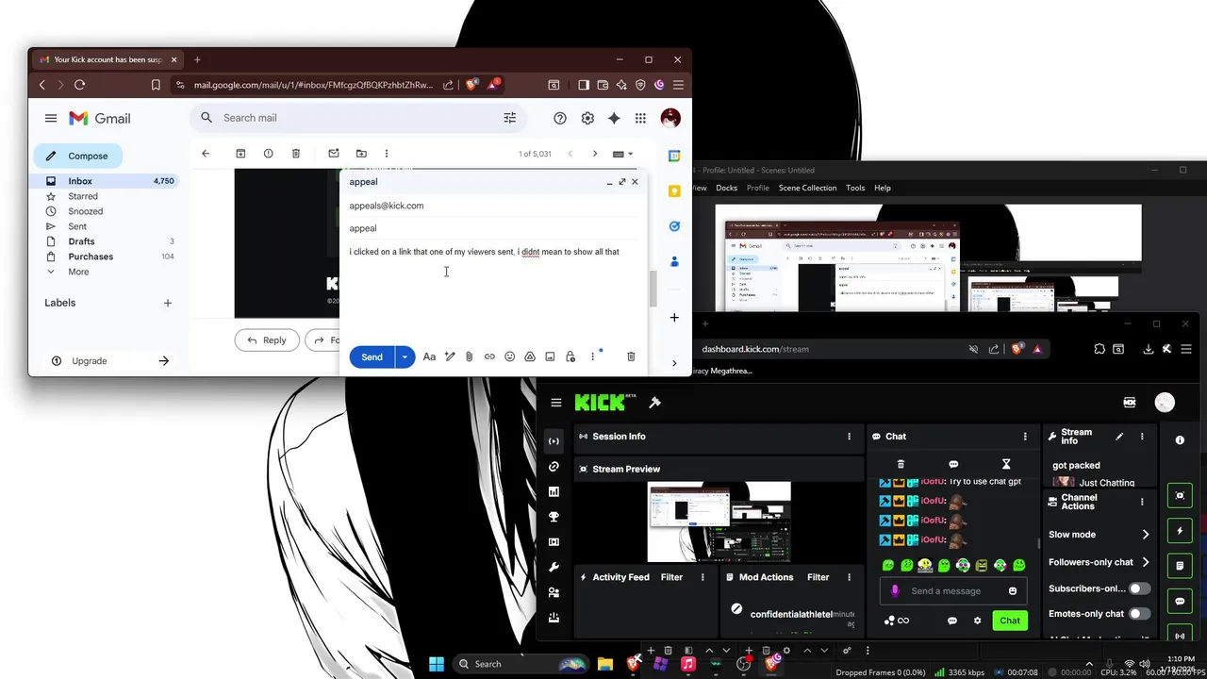This screenshot has height=679, width=1207.
Task: Click the hourglass icon in Kick chat
Action: (x=1006, y=464)
